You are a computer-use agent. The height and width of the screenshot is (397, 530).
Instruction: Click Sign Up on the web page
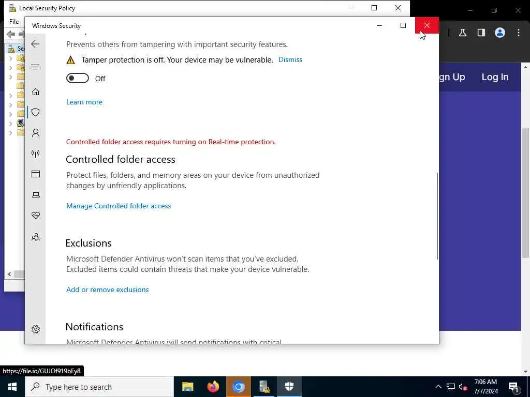pos(452,77)
